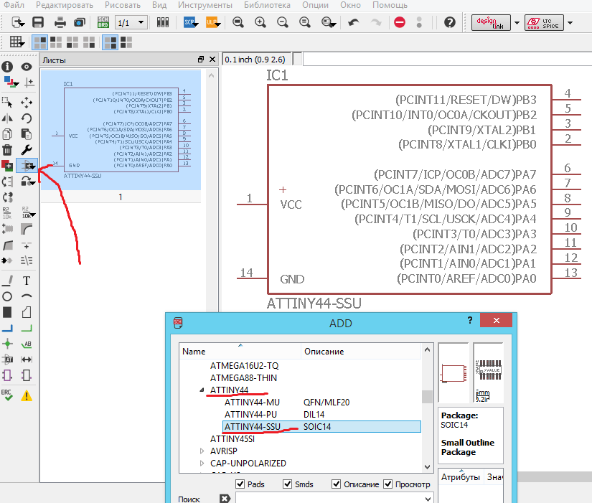
Task: Click the Undo arrow icon
Action: (x=353, y=23)
